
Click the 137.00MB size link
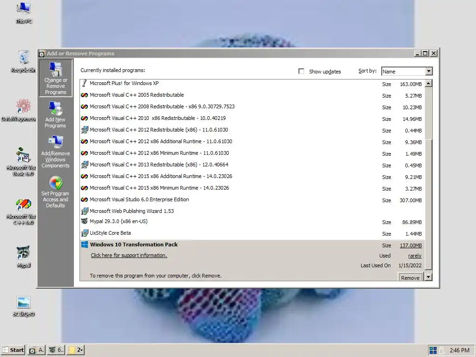tap(411, 245)
